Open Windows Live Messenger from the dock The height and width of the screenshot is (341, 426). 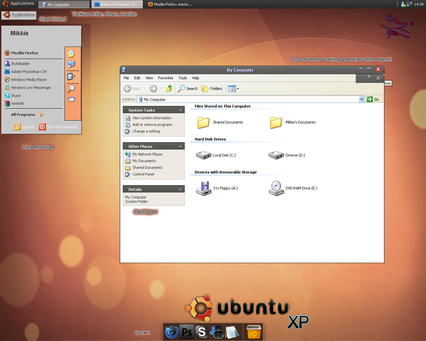(x=217, y=332)
